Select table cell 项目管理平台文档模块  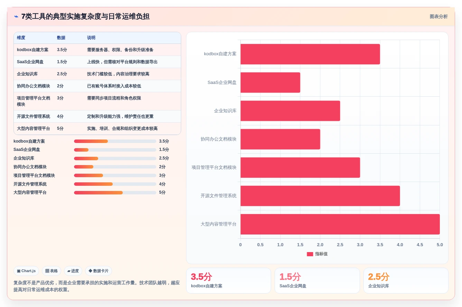(x=34, y=101)
